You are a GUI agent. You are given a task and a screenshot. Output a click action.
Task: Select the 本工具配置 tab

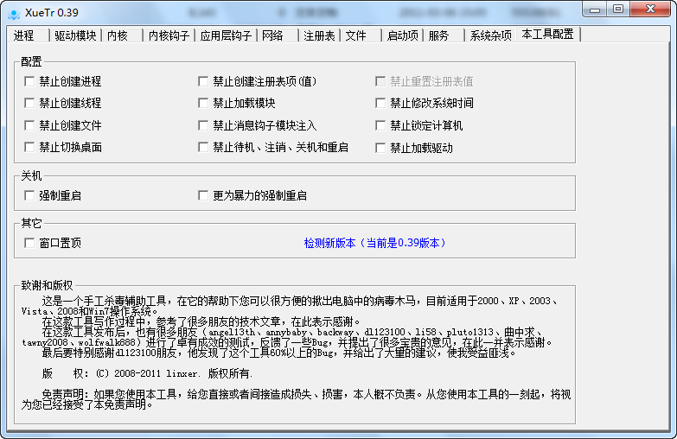click(548, 34)
